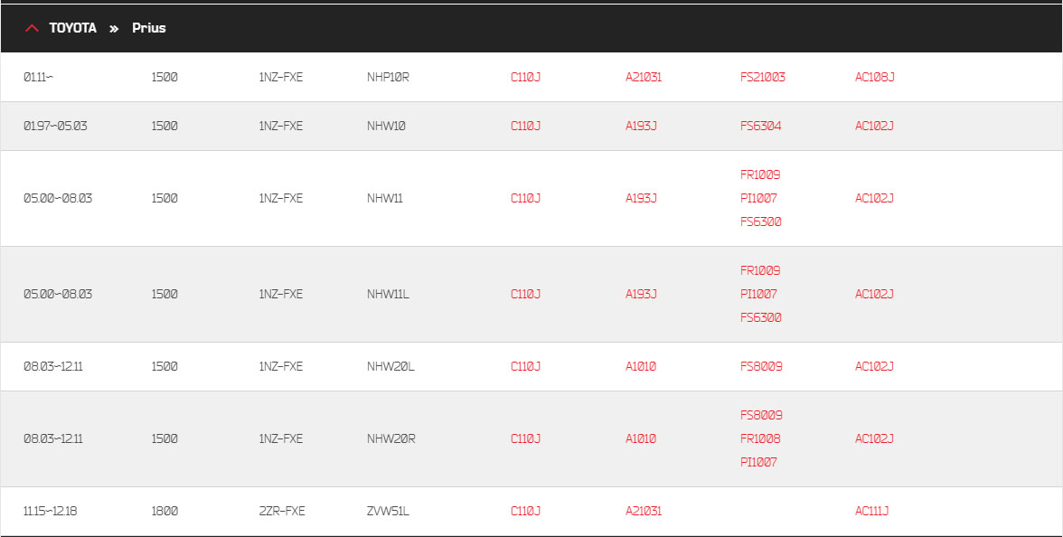Open C110J in the ZVW51L row
This screenshot has height=537, width=1063.
(525, 512)
